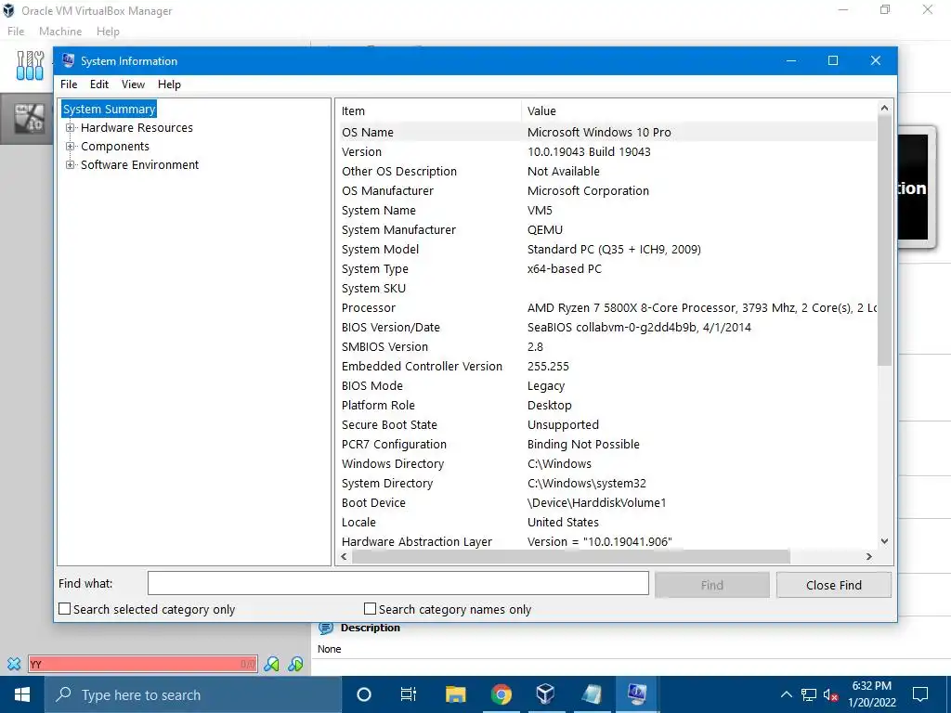The height and width of the screenshot is (713, 951).
Task: Select the Hardware Abstraction Layer row
Action: [x=606, y=542]
